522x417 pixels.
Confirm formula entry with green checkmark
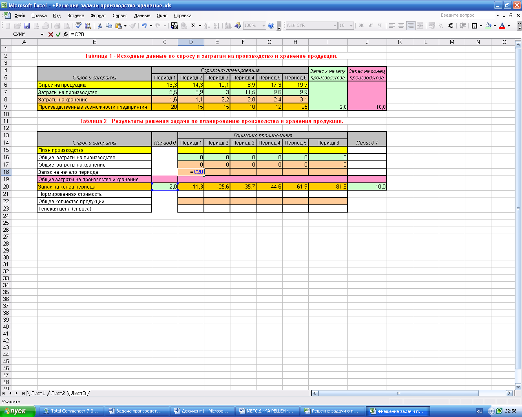[58, 35]
